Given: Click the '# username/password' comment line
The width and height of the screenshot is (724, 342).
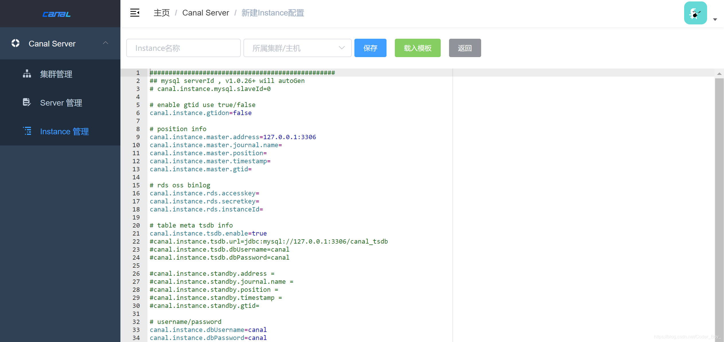Looking at the screenshot, I should [186, 322].
